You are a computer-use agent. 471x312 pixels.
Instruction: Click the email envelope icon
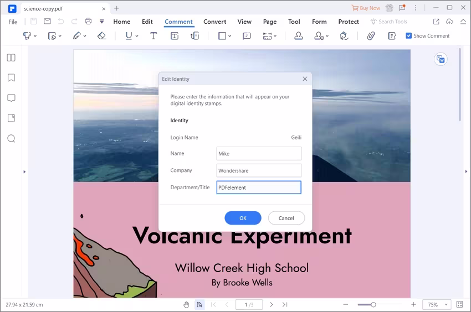pyautogui.click(x=47, y=21)
